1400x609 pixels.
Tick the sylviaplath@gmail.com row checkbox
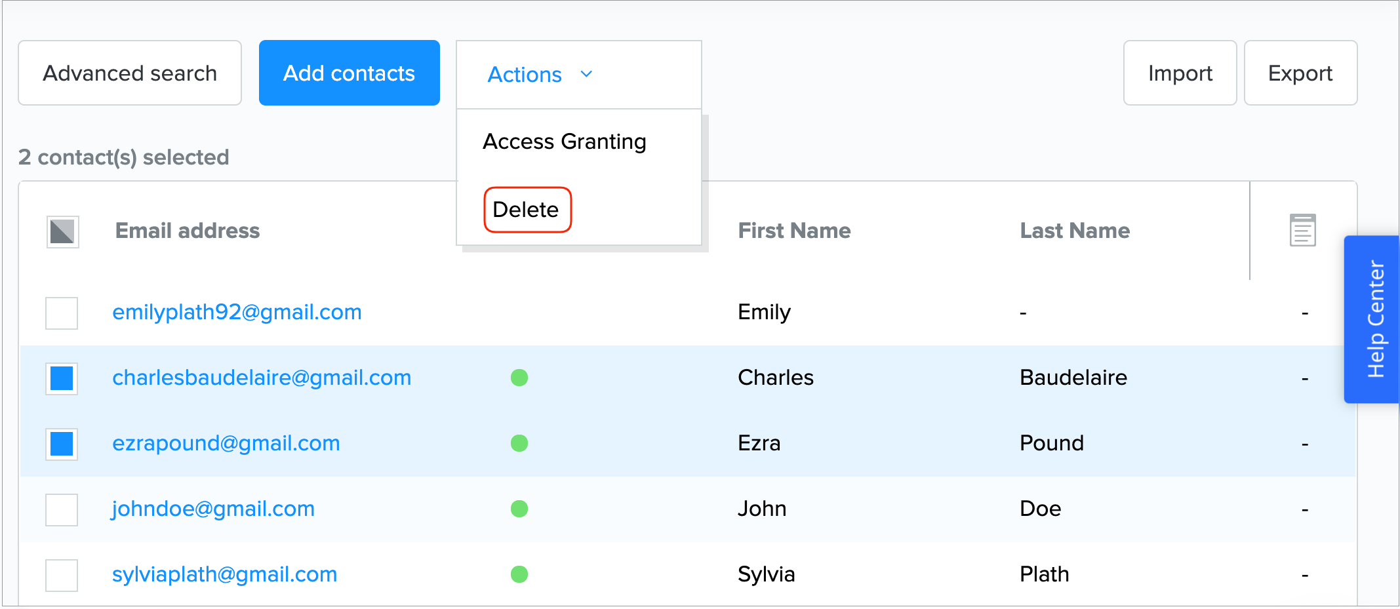62,575
